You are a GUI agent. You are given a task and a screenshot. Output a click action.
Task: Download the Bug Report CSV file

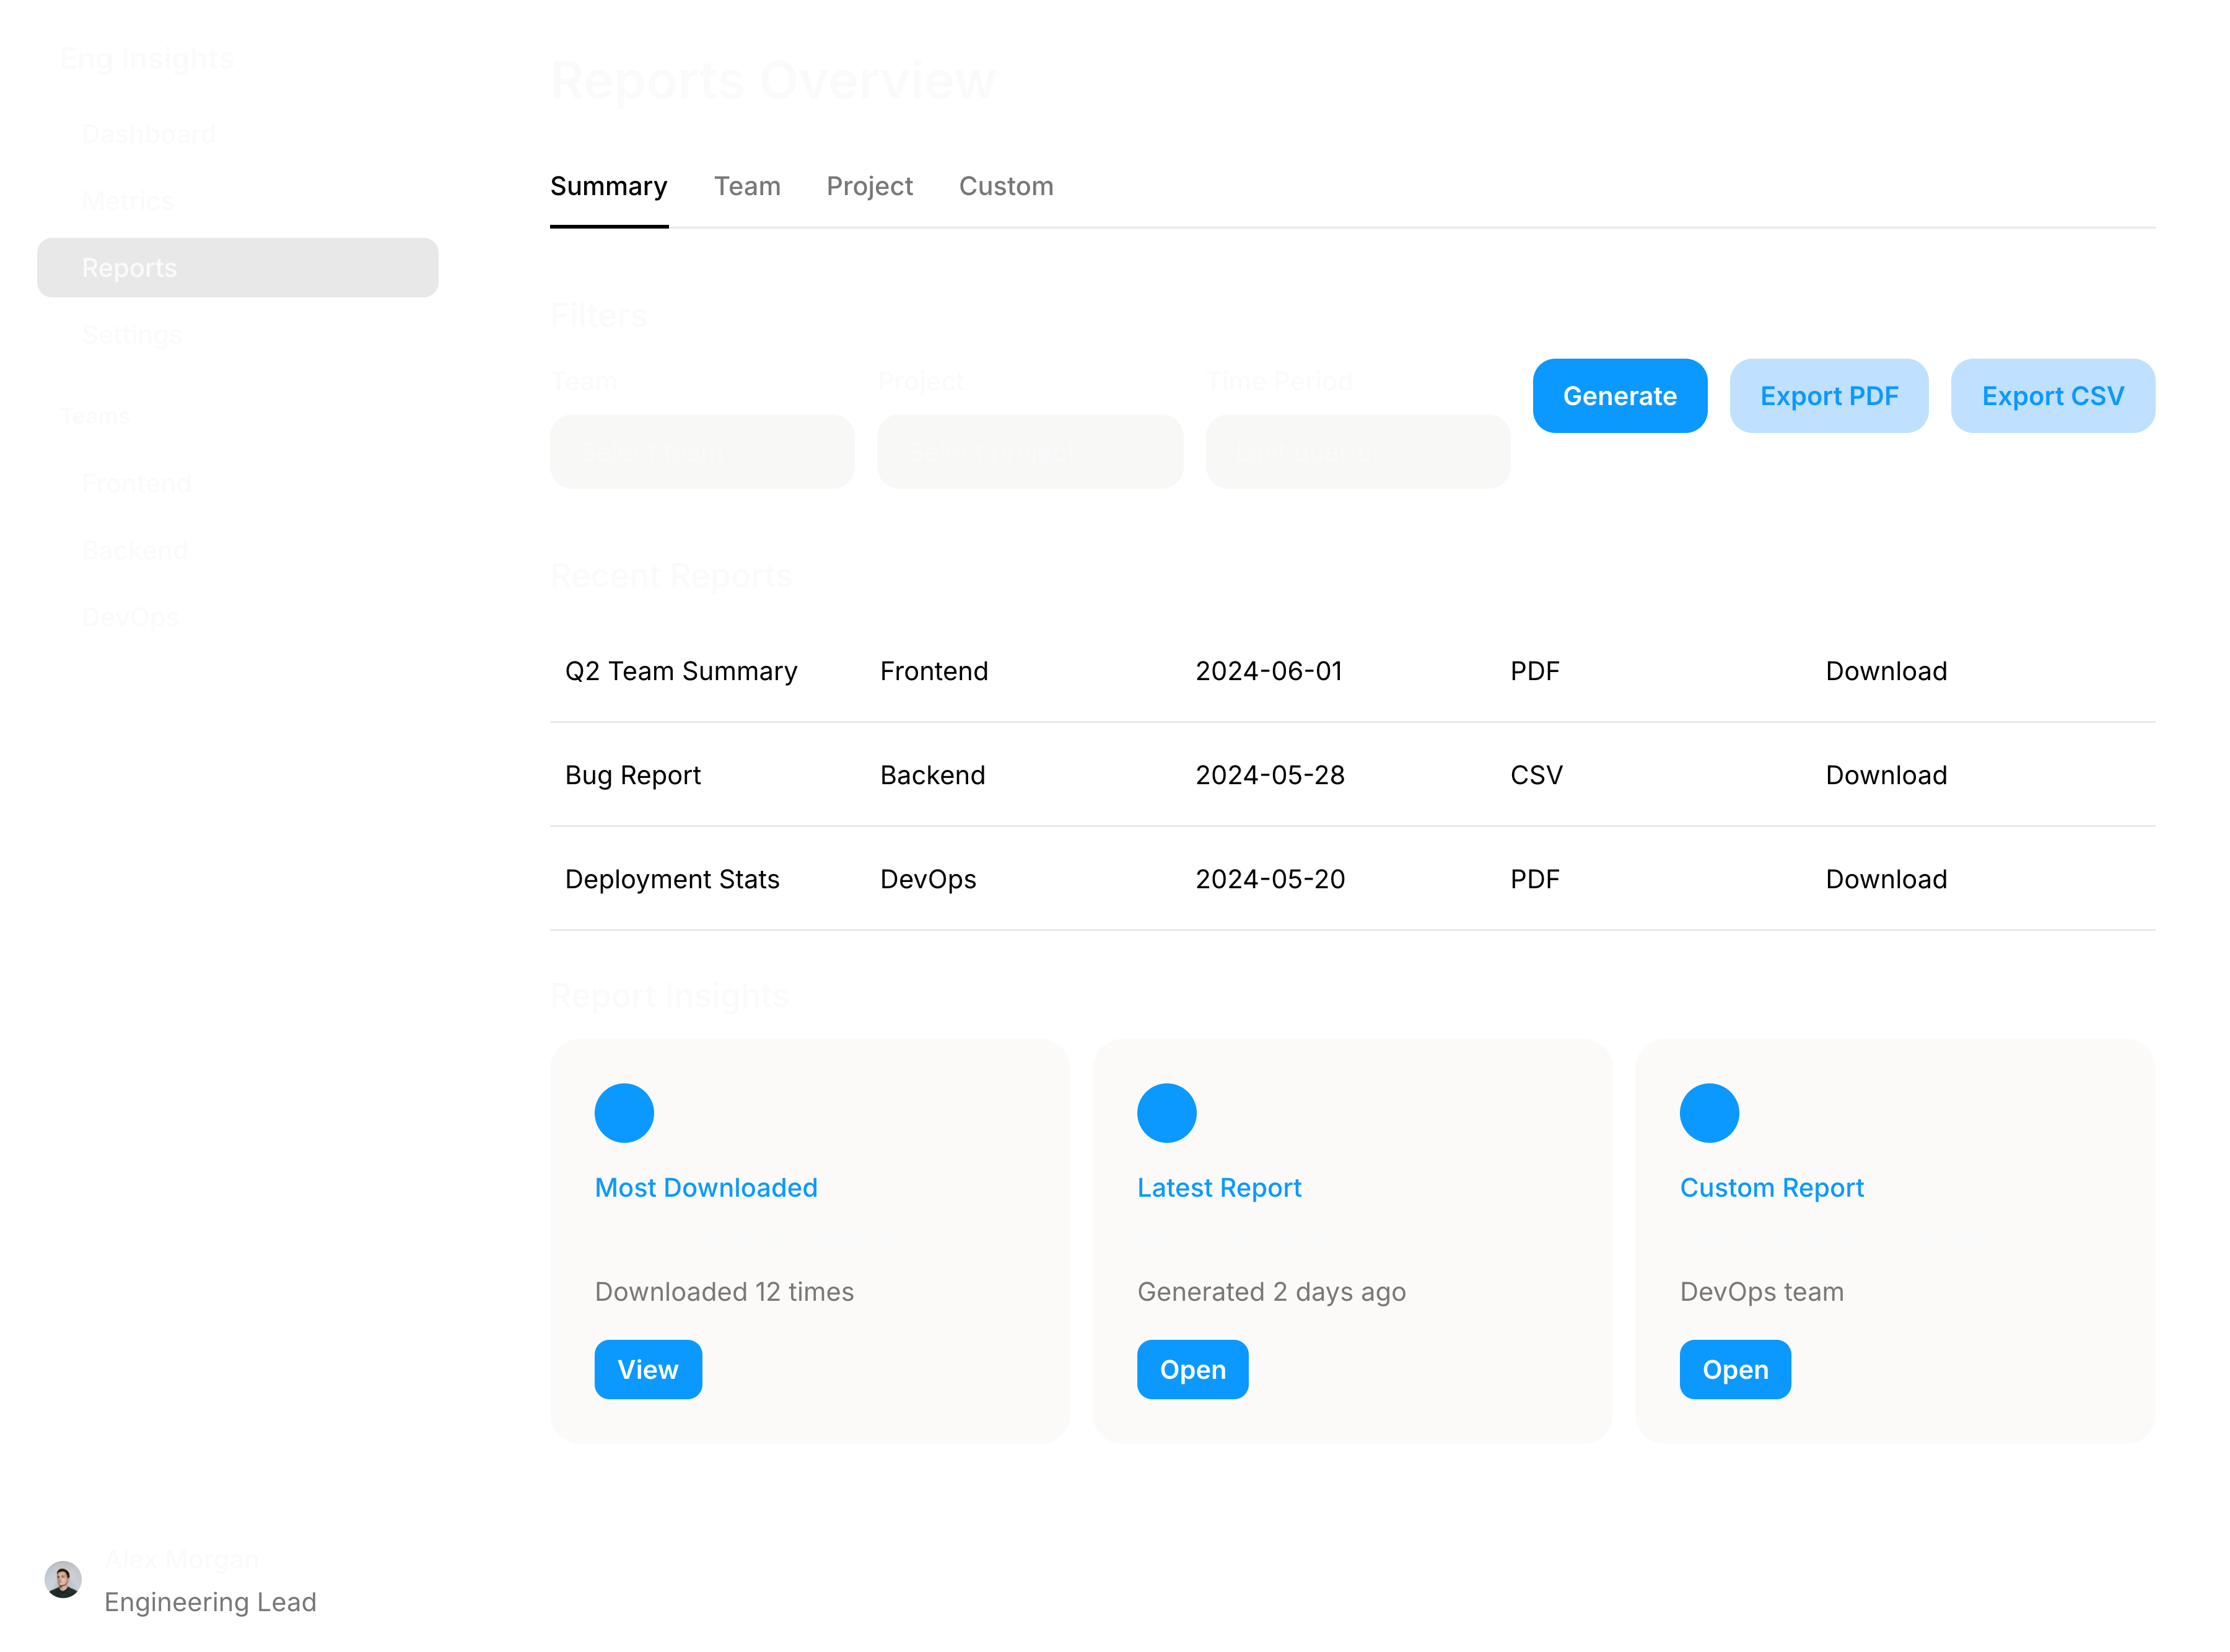[1885, 775]
